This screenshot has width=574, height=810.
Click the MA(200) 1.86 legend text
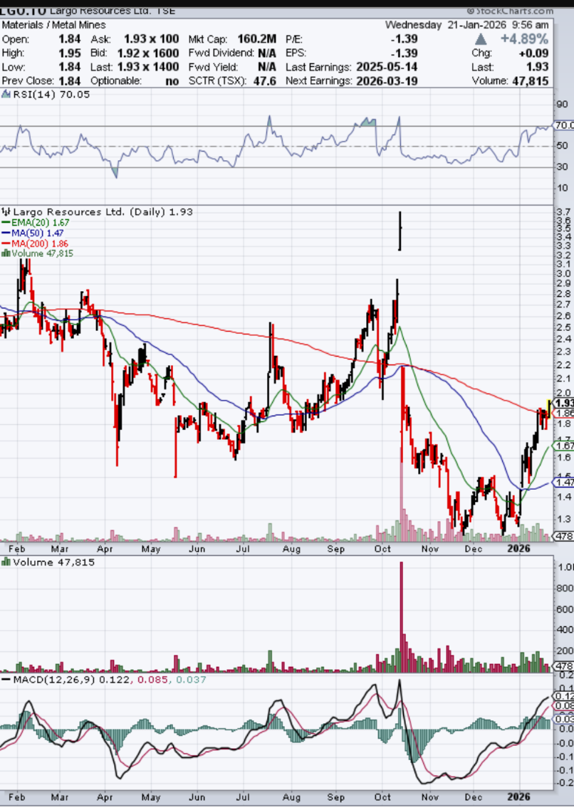tap(40, 243)
